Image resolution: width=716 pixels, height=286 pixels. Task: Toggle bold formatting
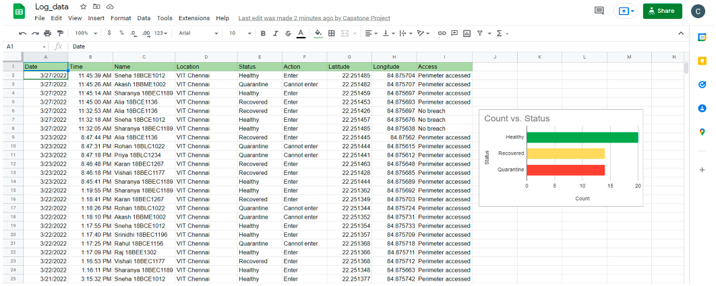point(263,33)
